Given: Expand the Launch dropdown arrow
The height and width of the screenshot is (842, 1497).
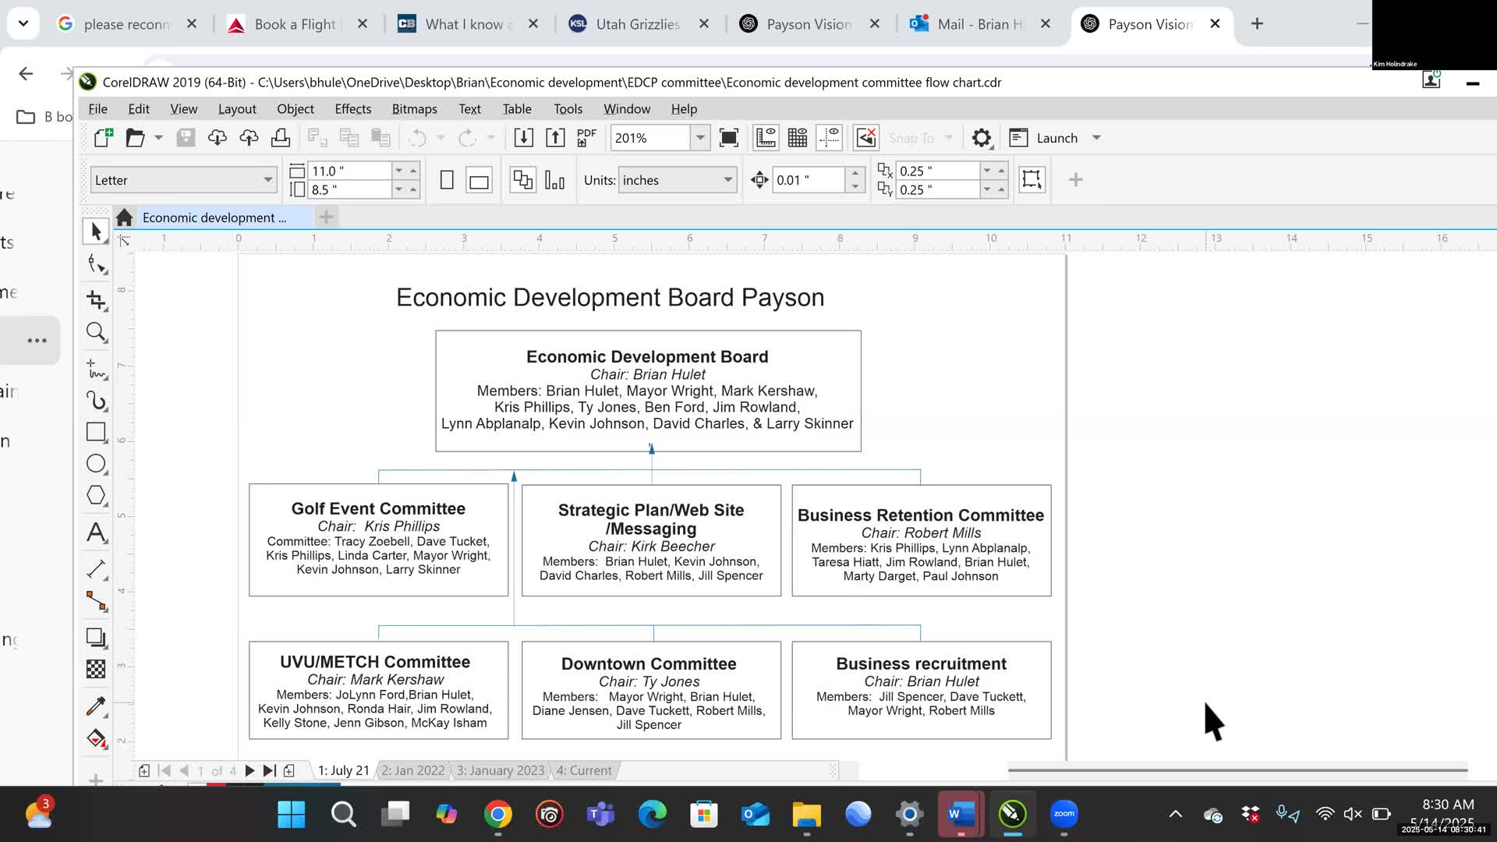Looking at the screenshot, I should [1096, 138].
